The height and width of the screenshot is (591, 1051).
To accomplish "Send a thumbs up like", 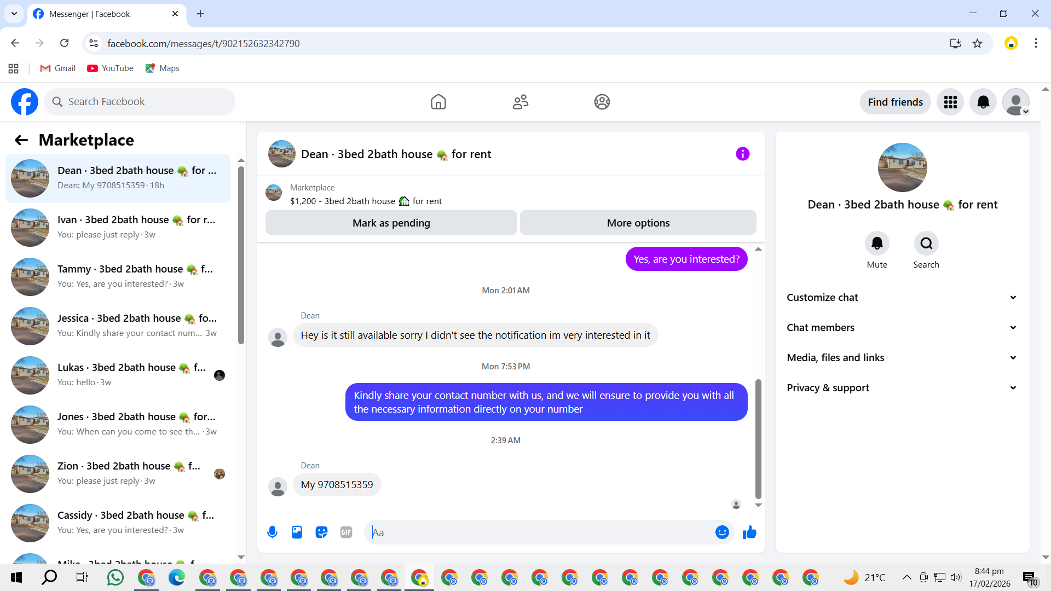I will click(x=749, y=532).
